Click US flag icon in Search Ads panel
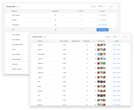This screenshot has height=110, width=134. [x=114, y=37]
